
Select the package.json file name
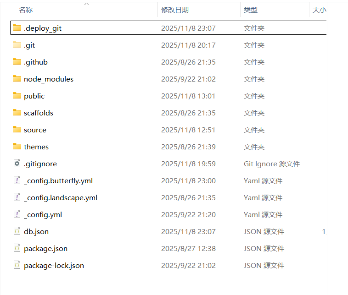point(46,249)
